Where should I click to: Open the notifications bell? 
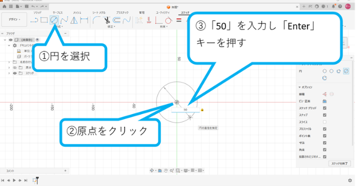point(333,6)
